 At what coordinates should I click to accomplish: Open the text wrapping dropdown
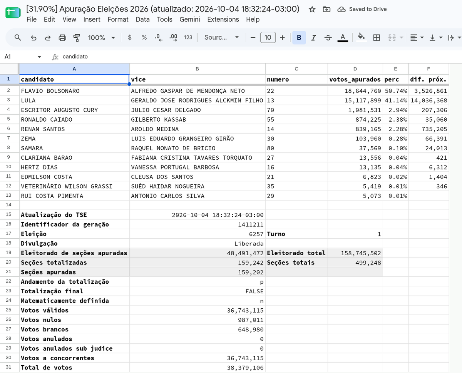point(454,37)
